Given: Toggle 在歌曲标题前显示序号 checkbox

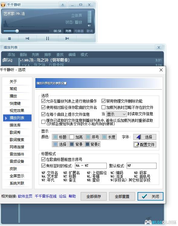Looking at the screenshot, I should tap(43, 159).
